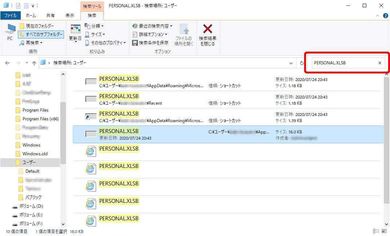Screen dimensions: 390x236
Task: Select Program Files folder in tree
Action: [x=35, y=110]
